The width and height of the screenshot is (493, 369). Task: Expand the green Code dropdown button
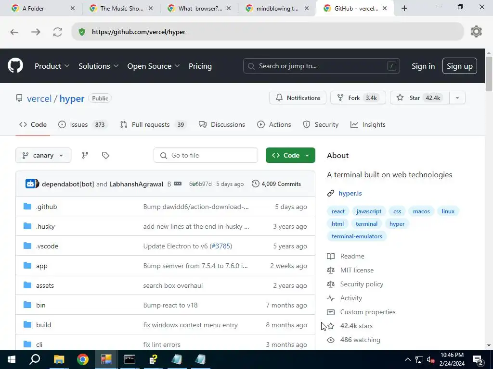290,155
